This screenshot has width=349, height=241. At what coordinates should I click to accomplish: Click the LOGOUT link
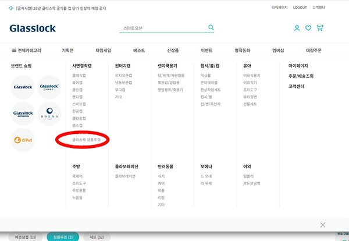(x=300, y=8)
